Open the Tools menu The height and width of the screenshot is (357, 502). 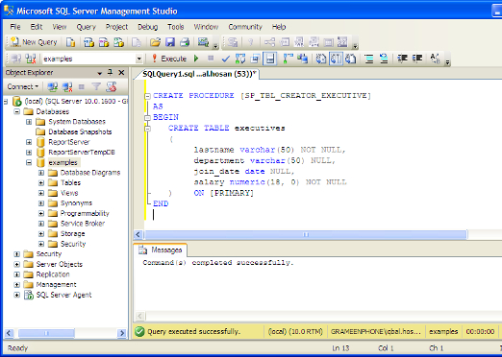(175, 27)
